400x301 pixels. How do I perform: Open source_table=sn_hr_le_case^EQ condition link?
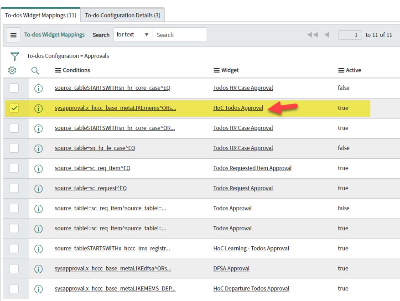click(95, 148)
